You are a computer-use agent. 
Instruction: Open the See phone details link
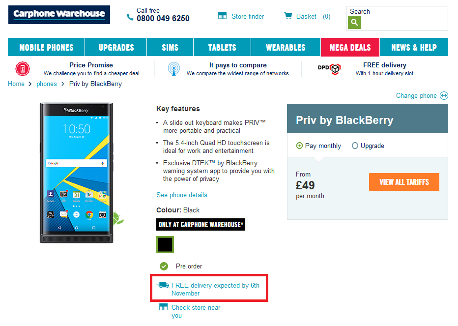tap(182, 195)
